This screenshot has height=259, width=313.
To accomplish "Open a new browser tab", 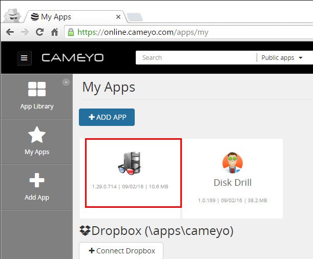I will (134, 17).
